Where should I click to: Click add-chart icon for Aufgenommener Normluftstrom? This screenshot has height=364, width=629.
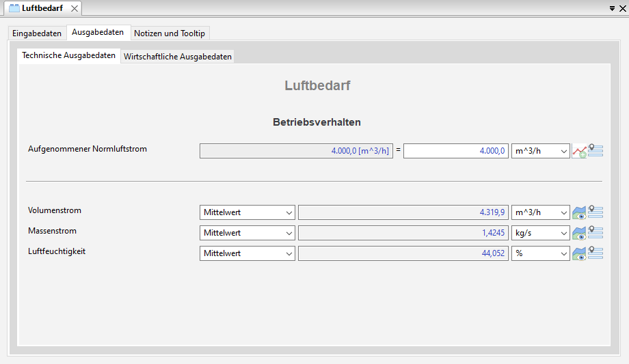579,152
